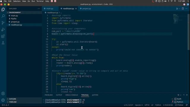The image size is (190, 107).
Task: Select the TERMINAL panel tab
Action: [x=85, y=95]
